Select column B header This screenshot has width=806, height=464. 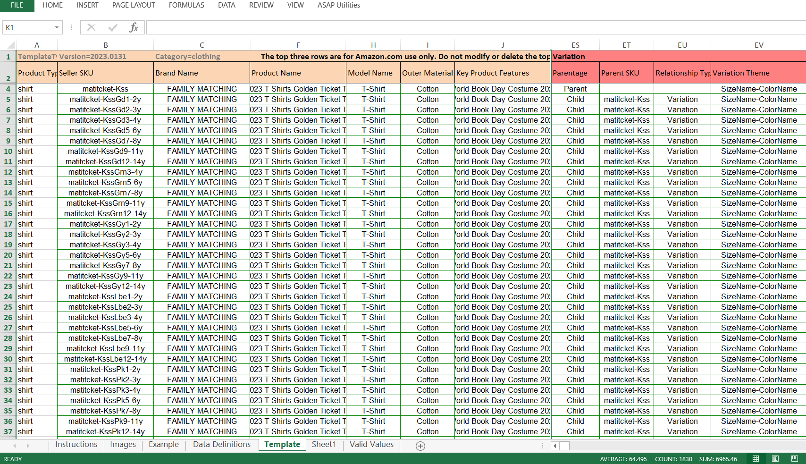(x=106, y=45)
